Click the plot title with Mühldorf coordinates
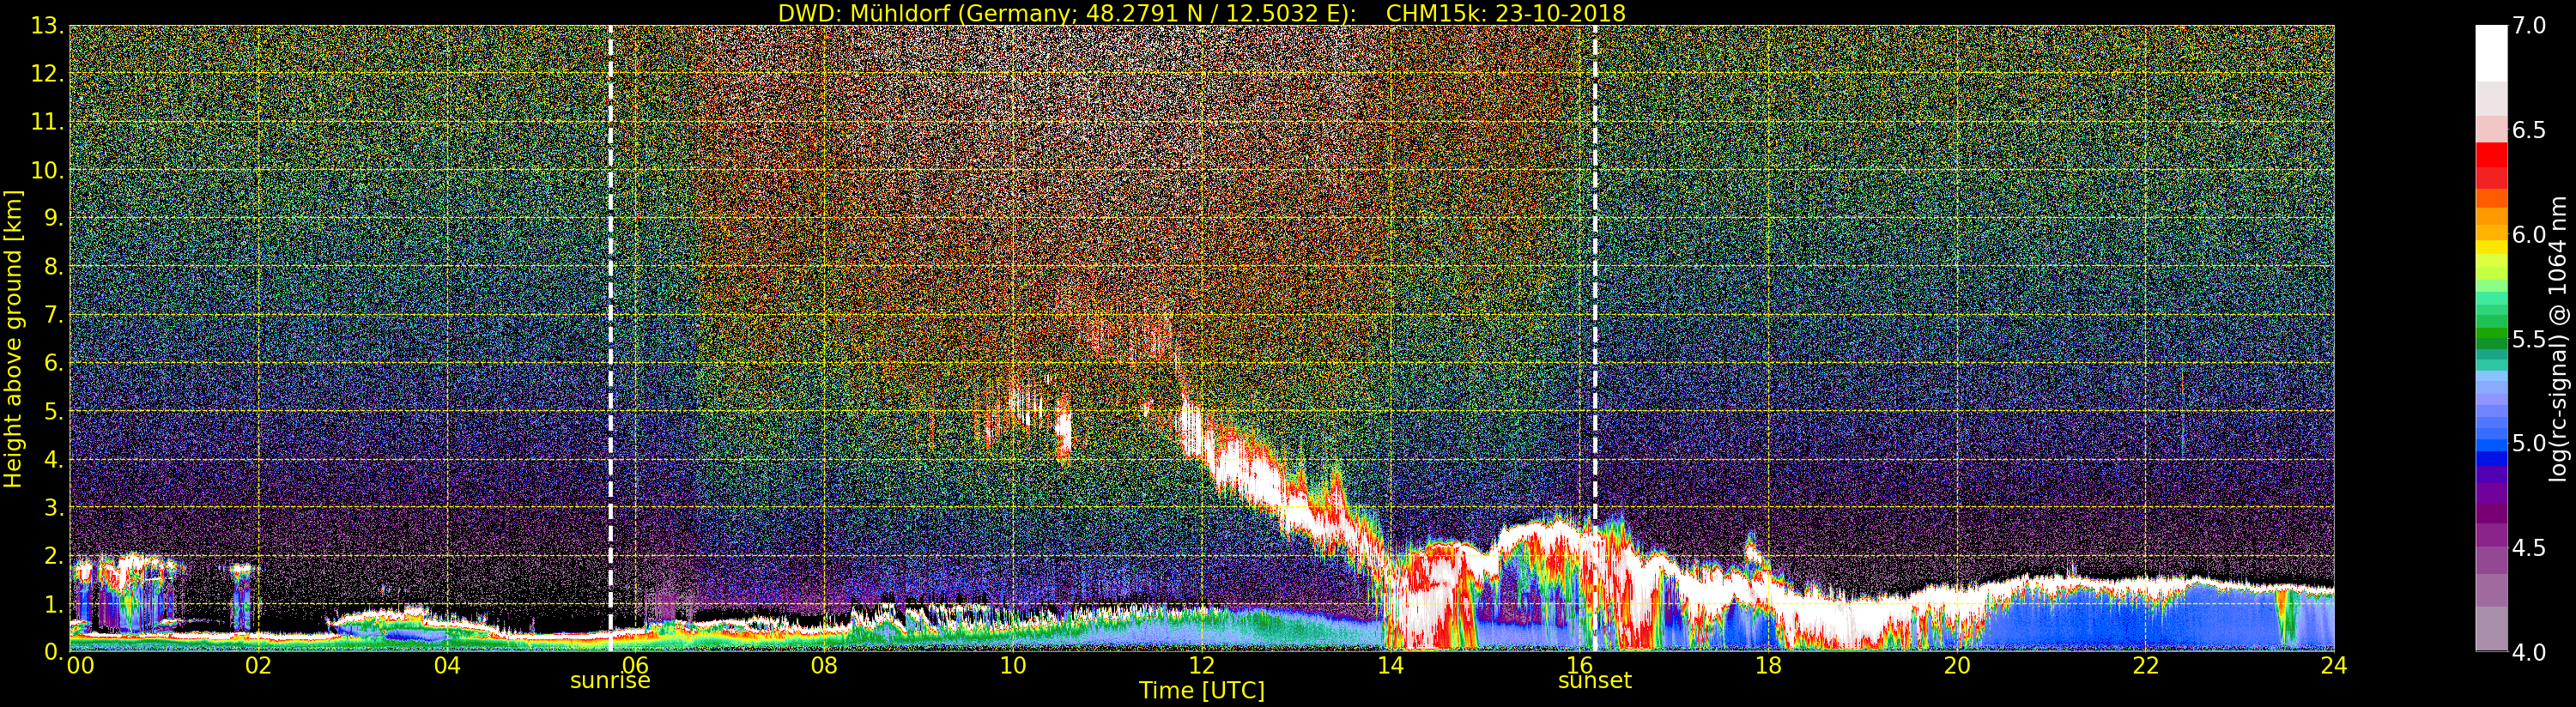Image resolution: width=2576 pixels, height=707 pixels. (x=1201, y=13)
